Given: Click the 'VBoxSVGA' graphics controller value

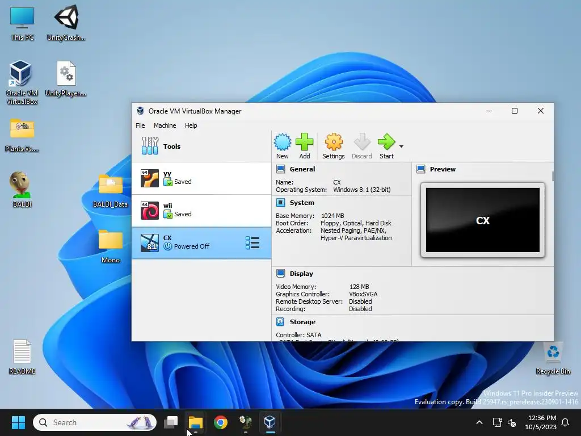Looking at the screenshot, I should pos(363,294).
